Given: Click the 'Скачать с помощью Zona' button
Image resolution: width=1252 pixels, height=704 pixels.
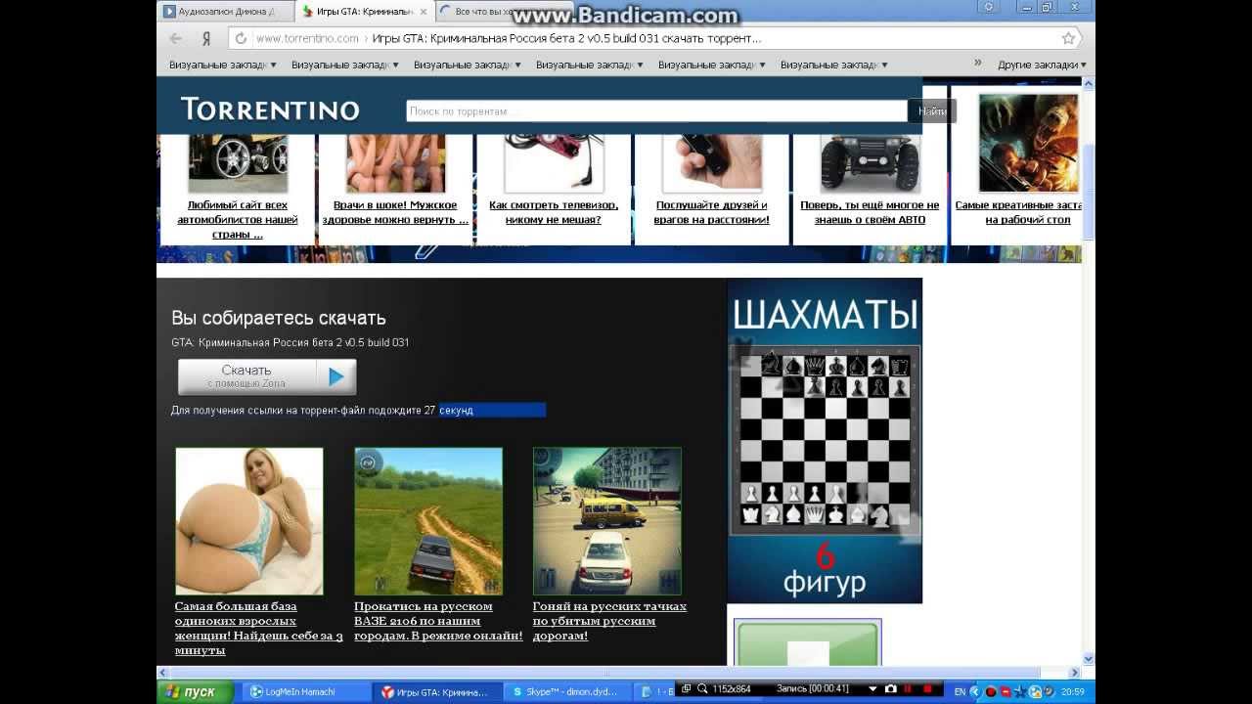Looking at the screenshot, I should (267, 376).
